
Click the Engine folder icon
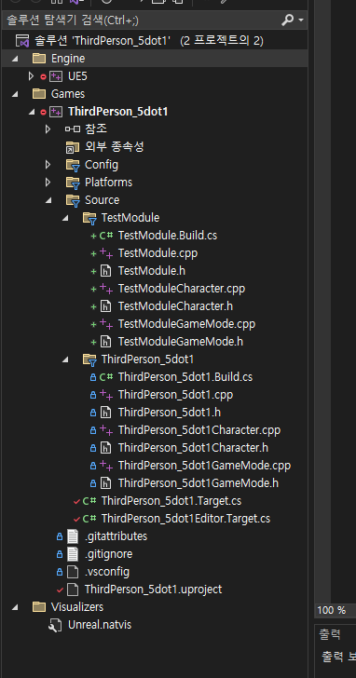coord(39,59)
